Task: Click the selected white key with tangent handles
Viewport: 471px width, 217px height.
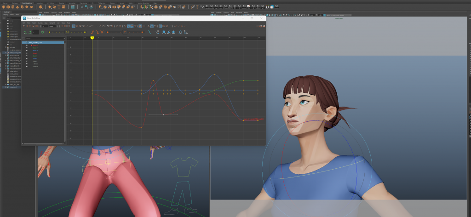Action: tap(163, 114)
